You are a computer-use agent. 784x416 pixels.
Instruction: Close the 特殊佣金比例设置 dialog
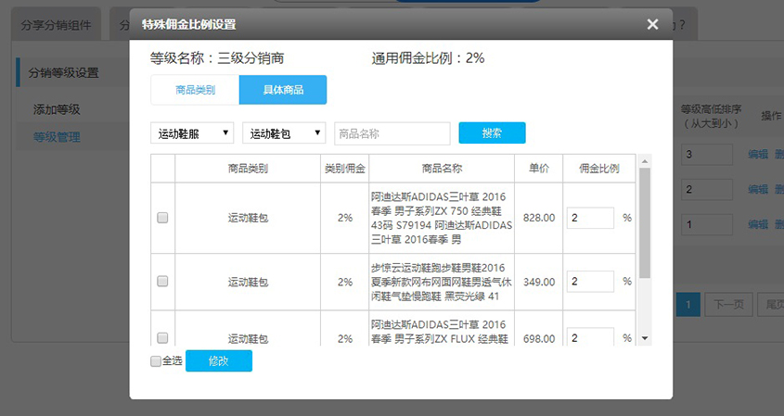click(653, 25)
